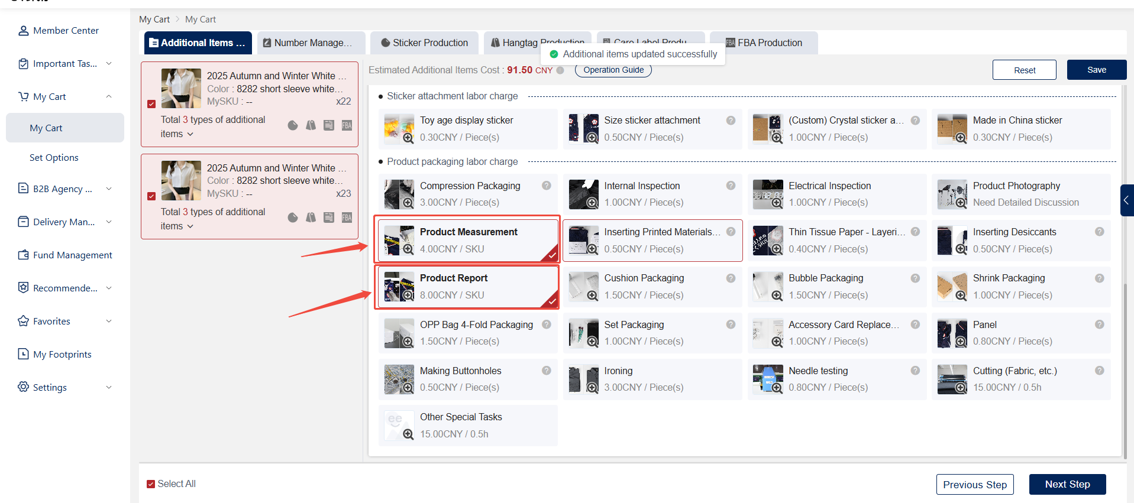This screenshot has width=1134, height=503.
Task: Switch to Additional Items tab
Action: [198, 43]
